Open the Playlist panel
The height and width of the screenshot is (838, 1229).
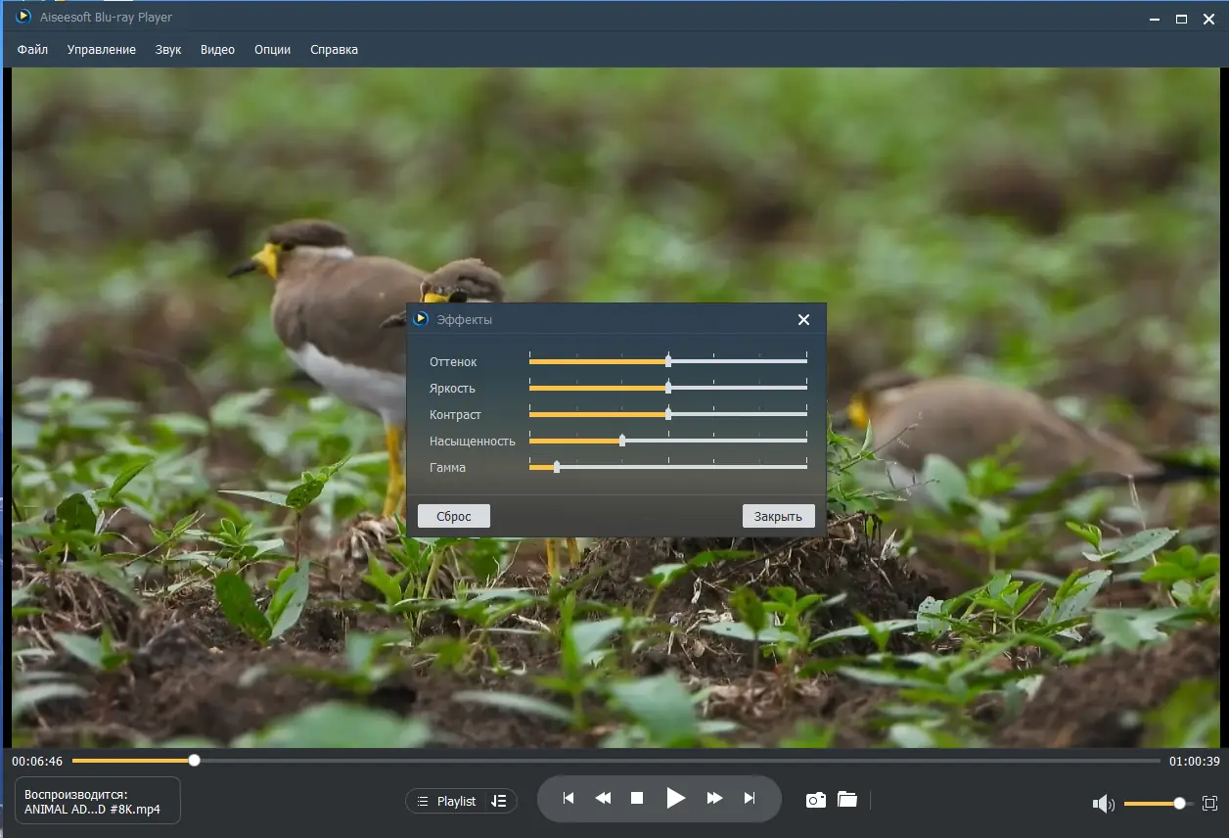tap(446, 801)
